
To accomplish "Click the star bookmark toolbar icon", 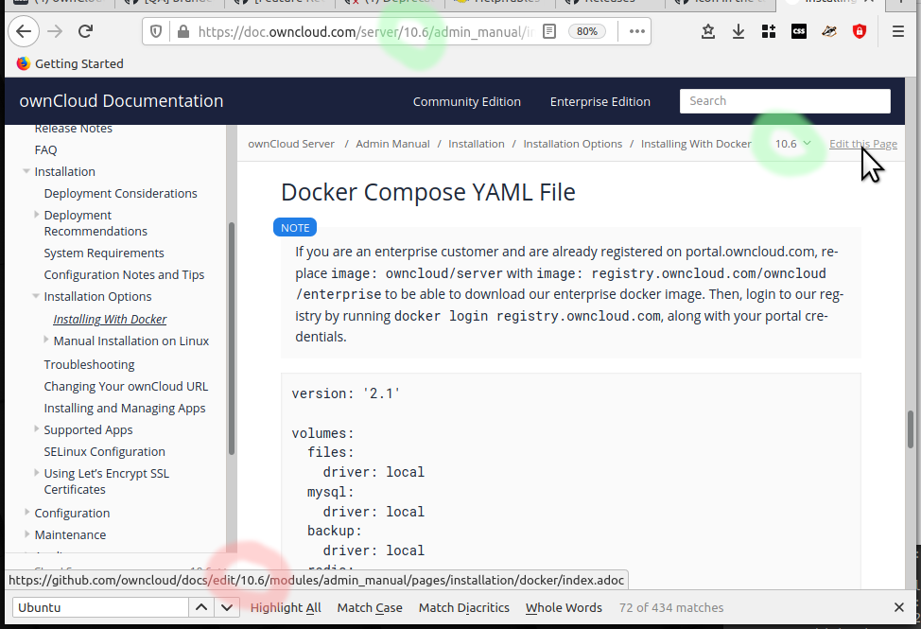I will (x=707, y=31).
